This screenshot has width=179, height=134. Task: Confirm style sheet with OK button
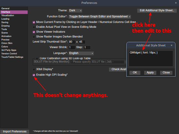coord(135,73)
